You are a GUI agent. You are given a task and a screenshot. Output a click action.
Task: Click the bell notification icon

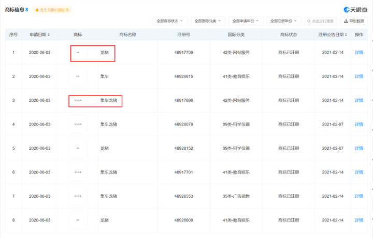point(37,10)
